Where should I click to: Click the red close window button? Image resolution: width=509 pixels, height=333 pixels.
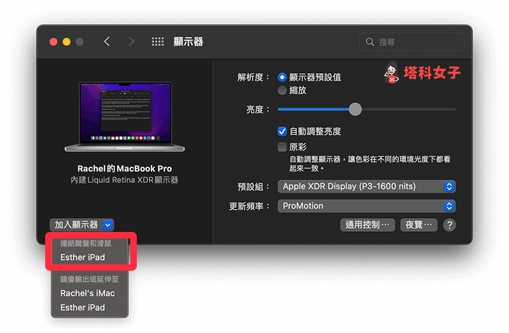[x=53, y=42]
